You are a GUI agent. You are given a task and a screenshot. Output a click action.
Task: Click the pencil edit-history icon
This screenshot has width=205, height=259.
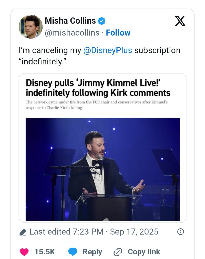tap(23, 232)
